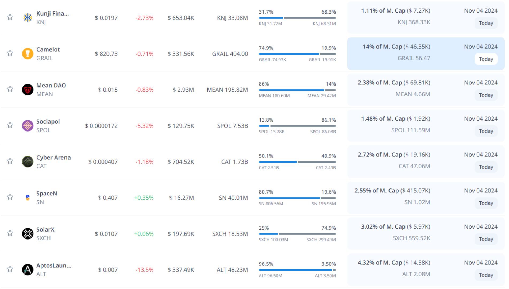Click the AptosLaunch token logo
Image resolution: width=509 pixels, height=289 pixels.
[x=28, y=269]
